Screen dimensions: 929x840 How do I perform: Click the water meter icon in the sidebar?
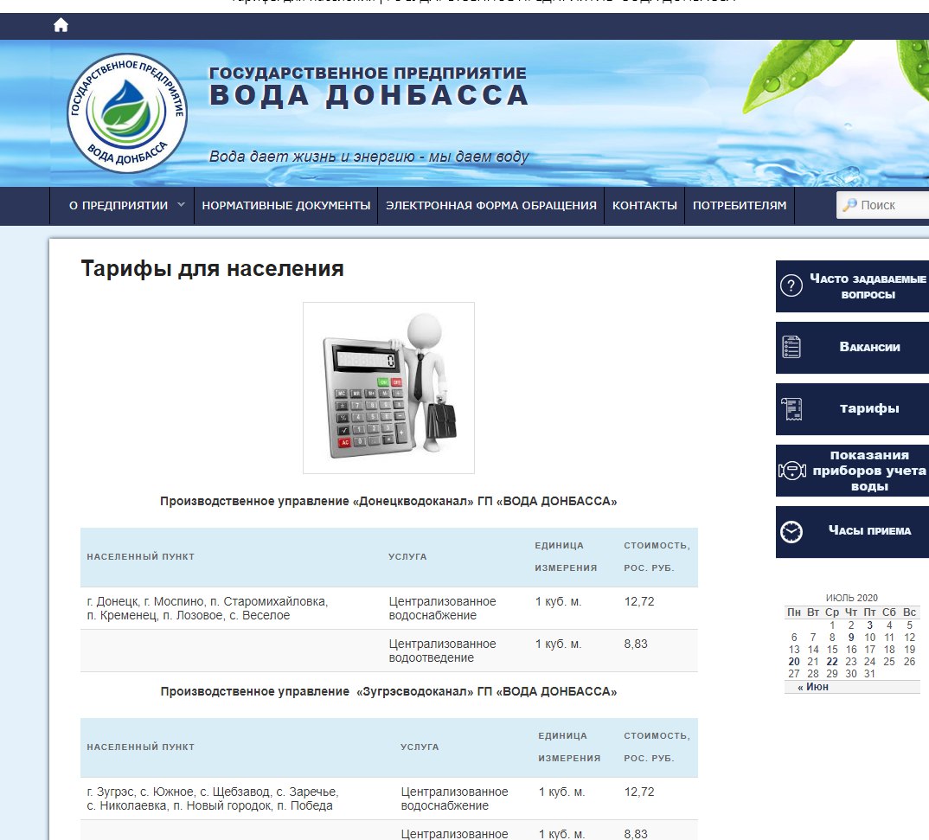coord(791,471)
